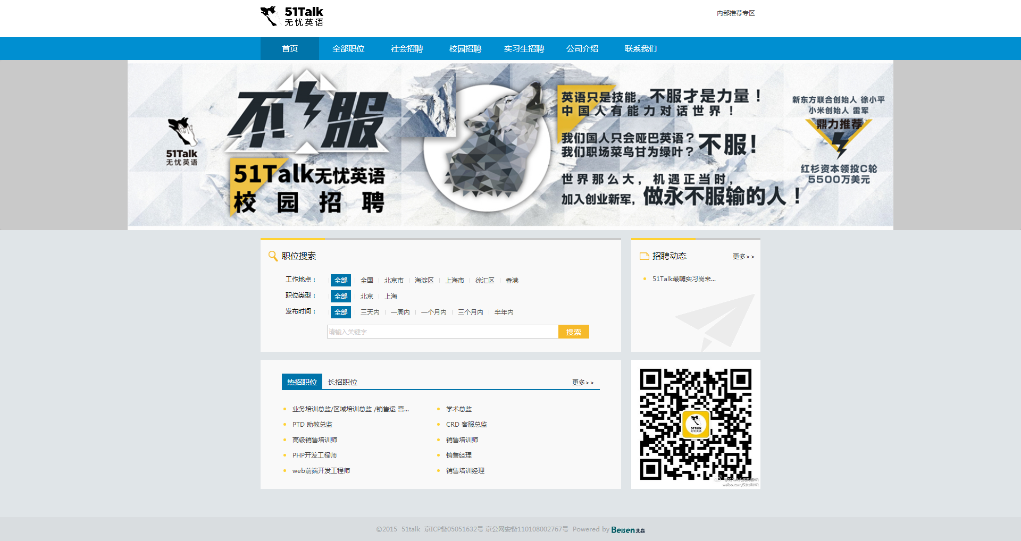
Task: Select 海淀区 work location filter
Action: 424,281
